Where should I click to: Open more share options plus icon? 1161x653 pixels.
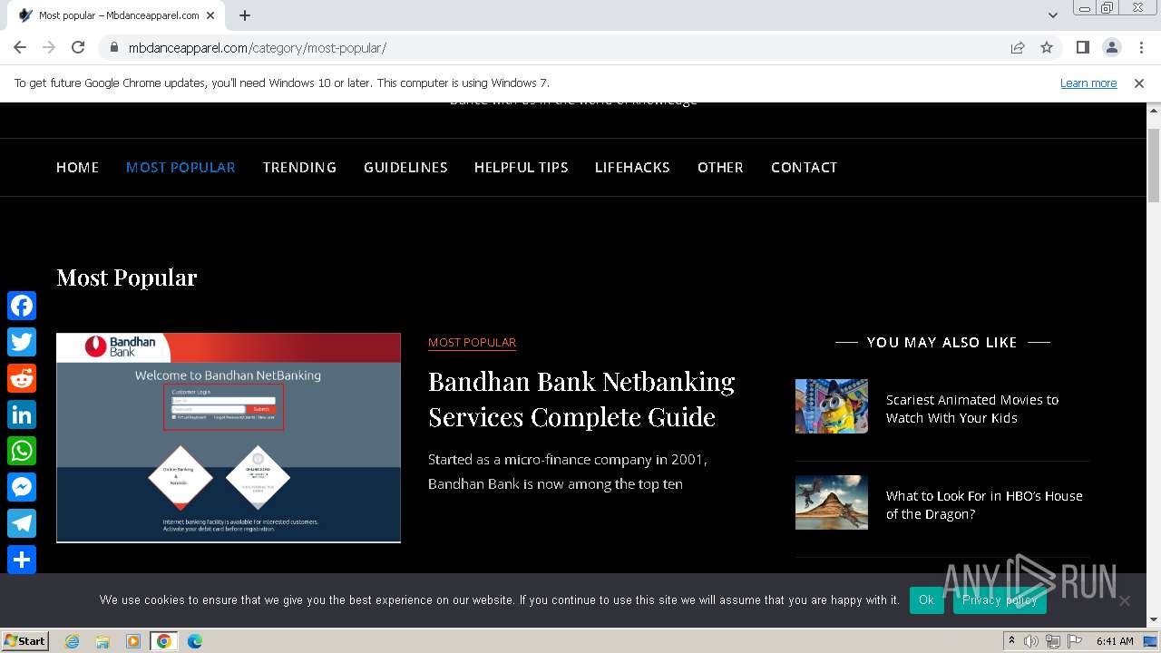pos(22,560)
